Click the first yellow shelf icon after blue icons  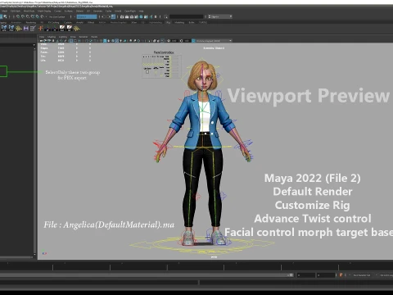pos(19,28)
